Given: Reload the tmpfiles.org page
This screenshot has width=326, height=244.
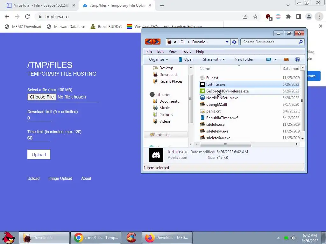Looking at the screenshot, I should (27, 17).
